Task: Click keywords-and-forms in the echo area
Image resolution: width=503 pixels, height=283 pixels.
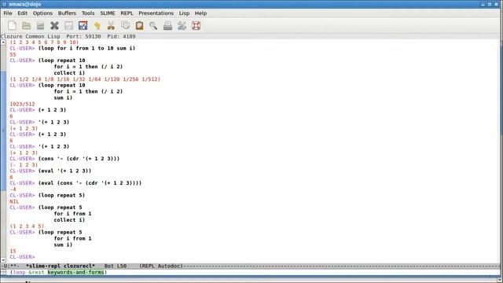Action: tap(76, 272)
